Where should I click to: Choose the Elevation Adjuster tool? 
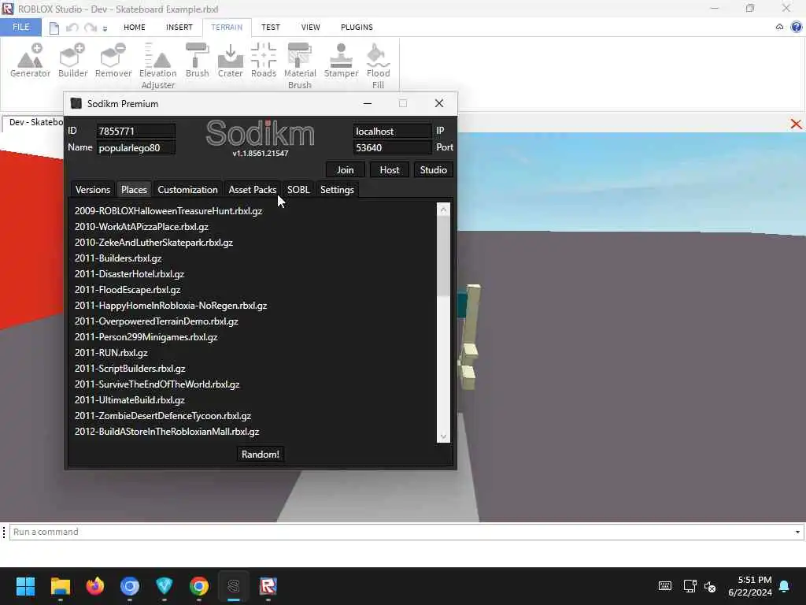[x=157, y=66]
